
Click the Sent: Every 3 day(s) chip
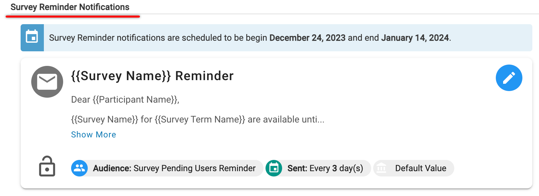tap(325, 168)
